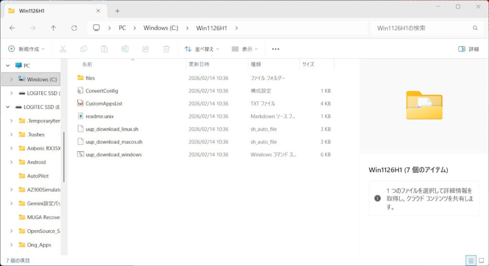This screenshot has width=489, height=266.
Task: Click the Rename icon in toolbar
Action: click(x=125, y=49)
